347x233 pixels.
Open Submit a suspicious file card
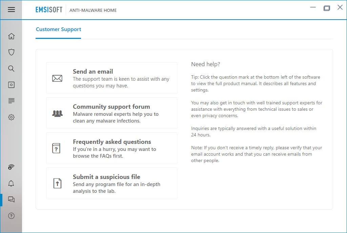tap(112, 183)
